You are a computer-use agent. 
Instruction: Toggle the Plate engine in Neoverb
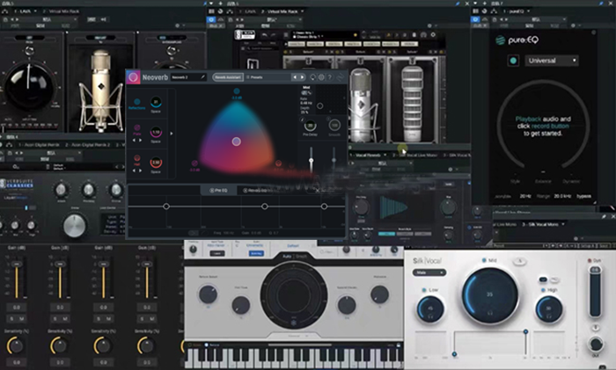137,127
